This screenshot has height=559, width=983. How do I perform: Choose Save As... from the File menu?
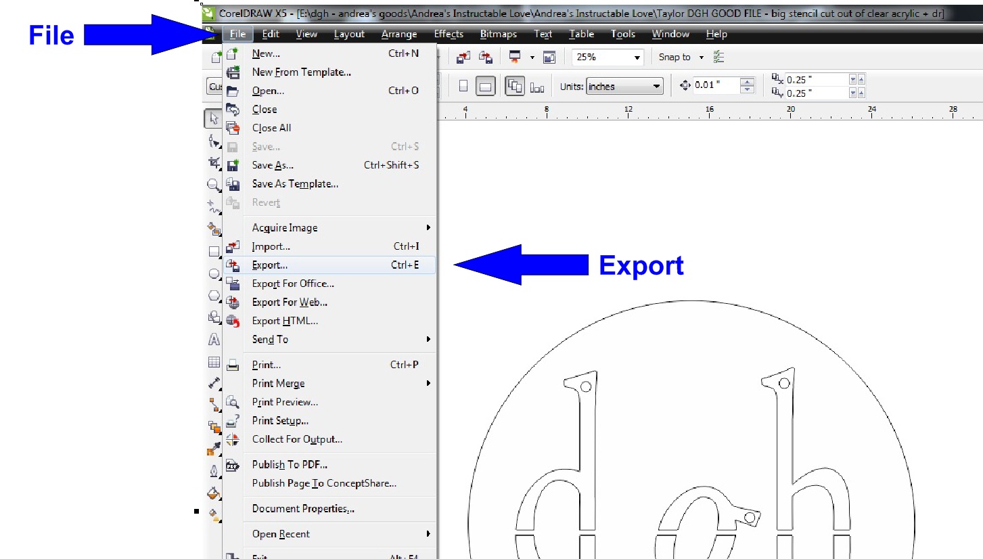click(329, 165)
